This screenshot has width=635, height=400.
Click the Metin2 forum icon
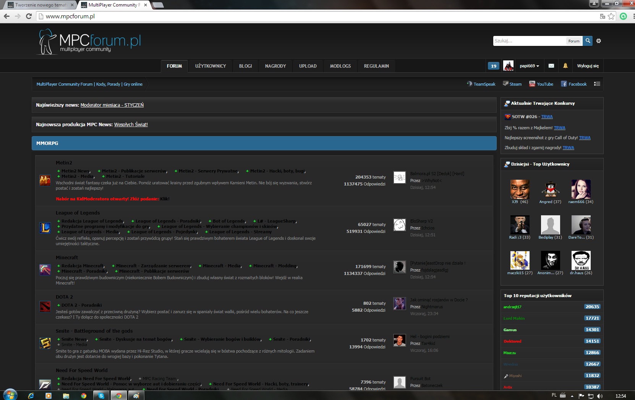pyautogui.click(x=45, y=180)
